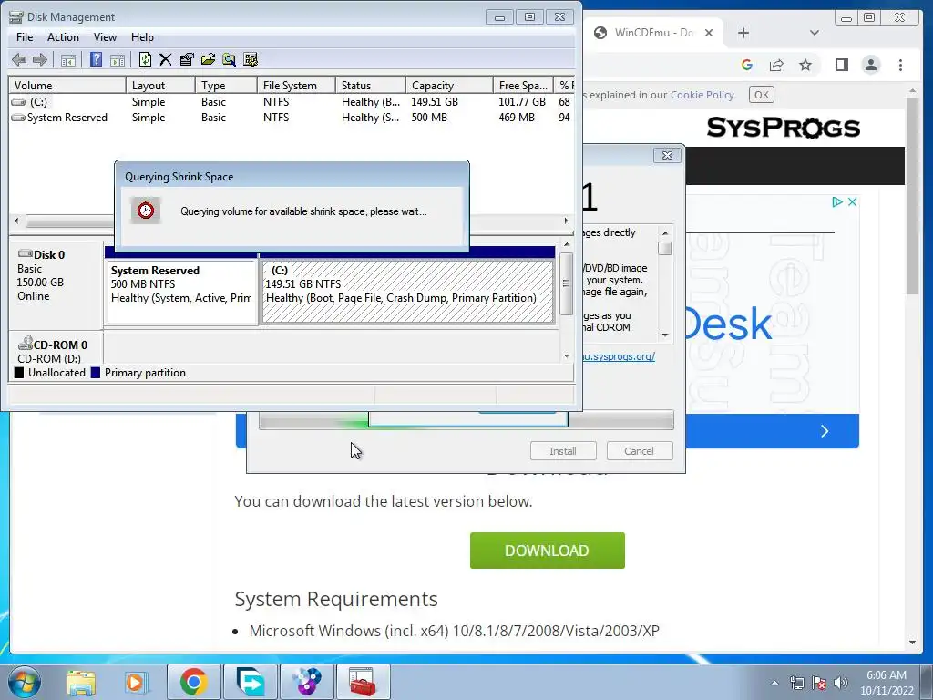Switch to Chrome in the taskbar
Image resolution: width=933 pixels, height=700 pixels.
pos(193,682)
